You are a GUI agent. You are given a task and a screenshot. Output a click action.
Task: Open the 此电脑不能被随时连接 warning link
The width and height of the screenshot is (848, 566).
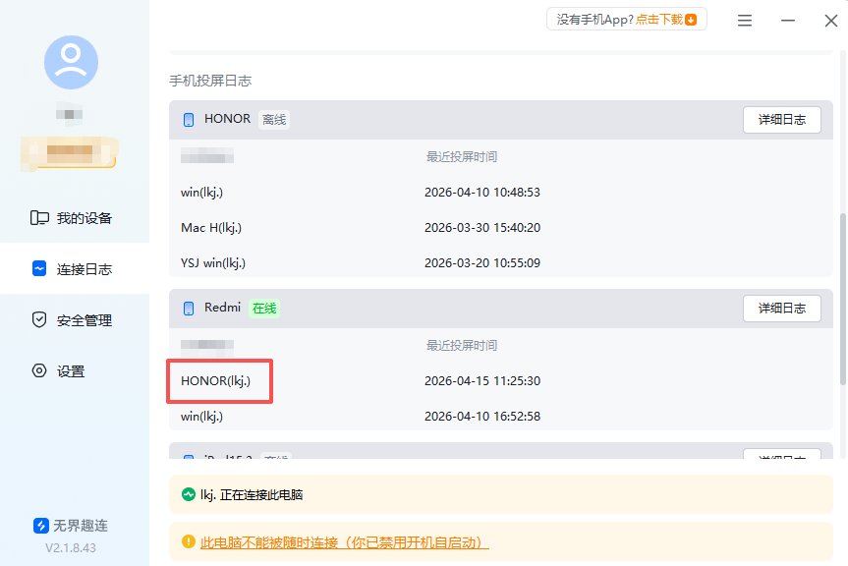point(344,542)
